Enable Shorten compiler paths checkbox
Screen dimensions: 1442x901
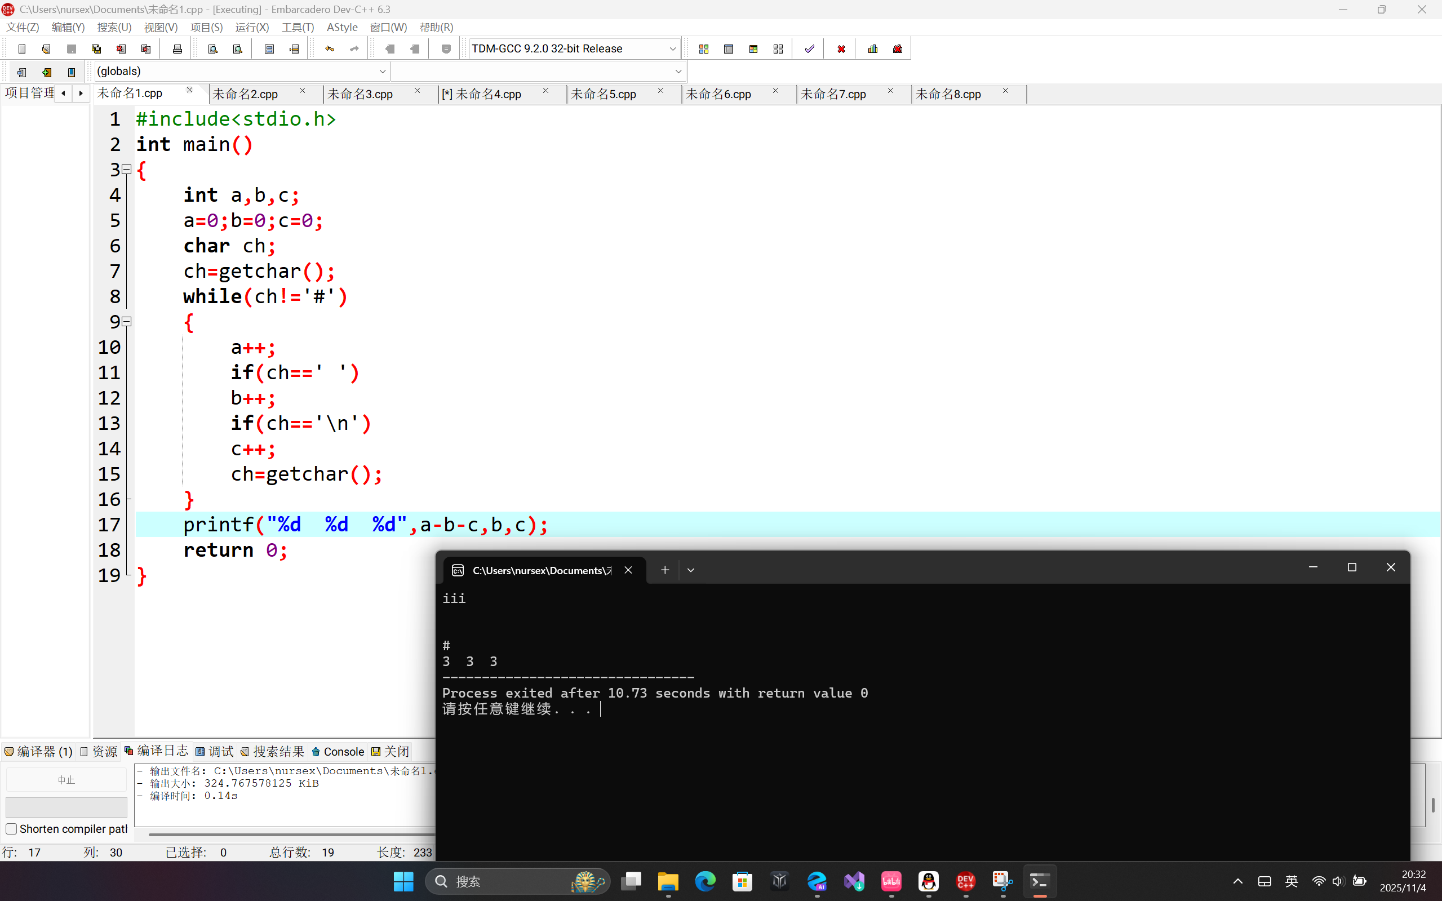[x=11, y=829]
